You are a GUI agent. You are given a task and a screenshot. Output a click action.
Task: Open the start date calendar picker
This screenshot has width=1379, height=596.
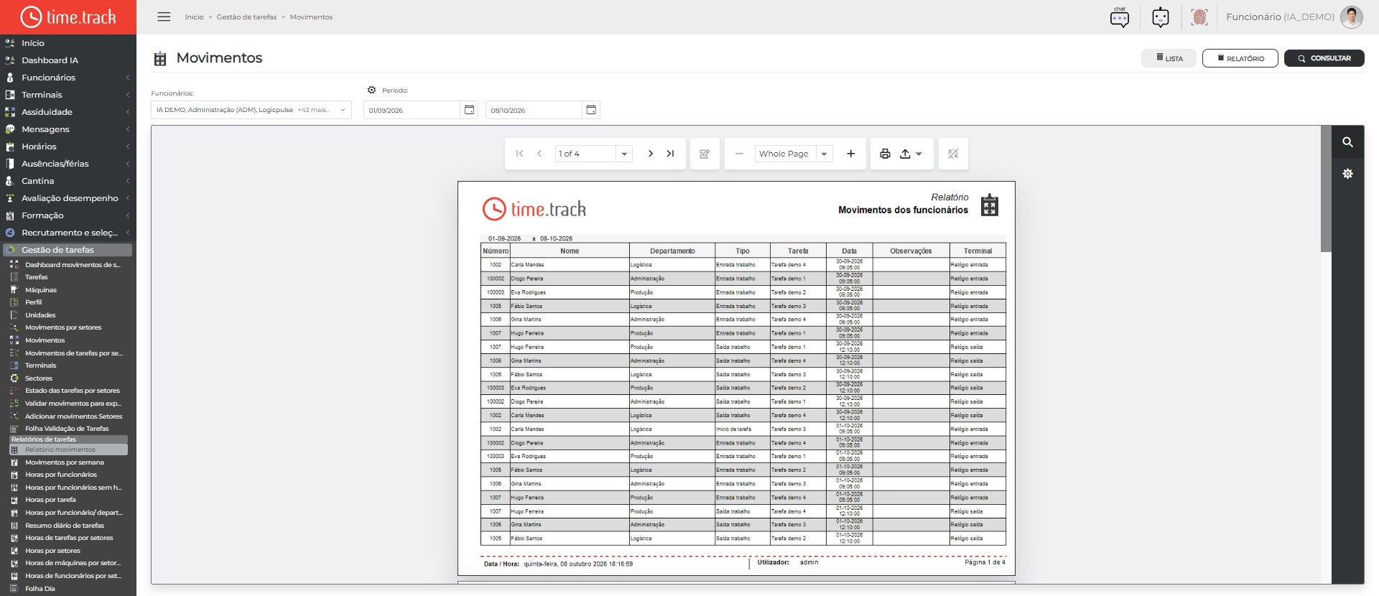click(x=469, y=110)
